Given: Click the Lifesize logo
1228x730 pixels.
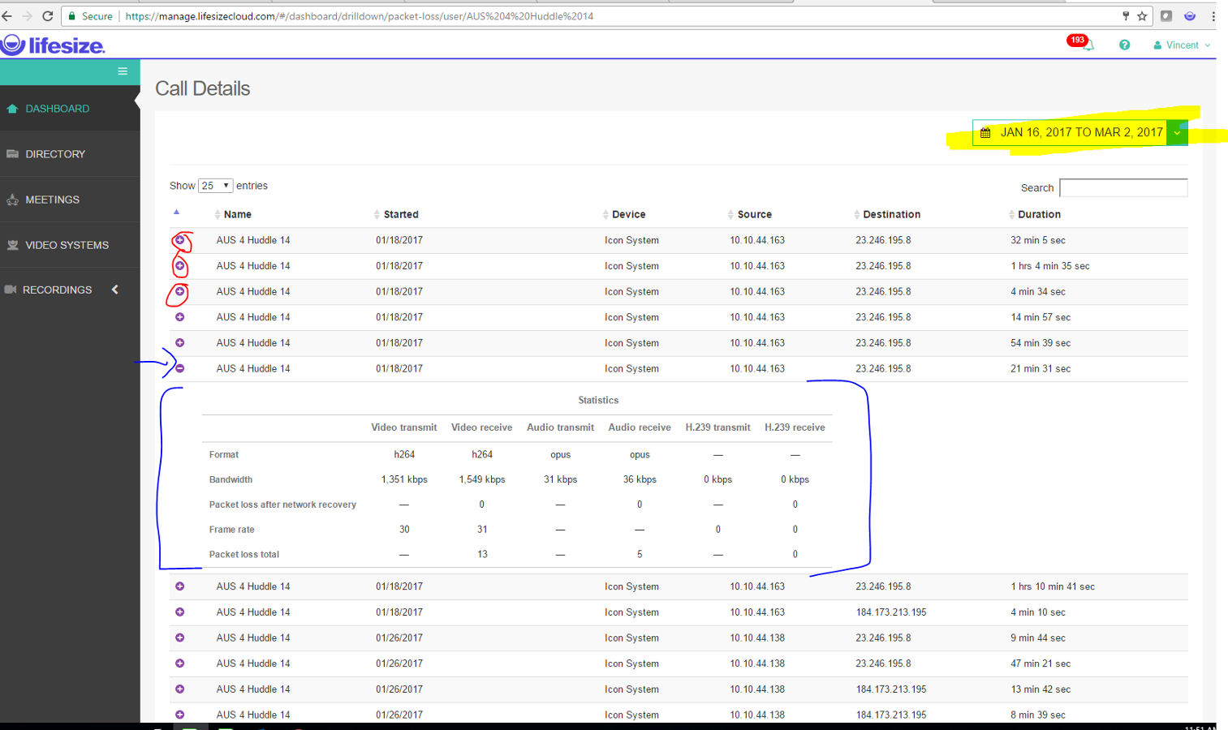Looking at the screenshot, I should (54, 45).
